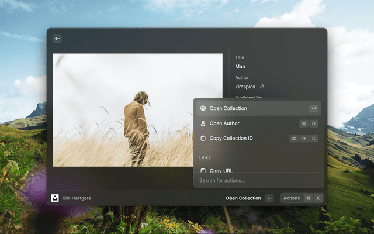This screenshot has height=234, width=374.
Task: Click the Unsplash logo in bottom bar
Action: pyautogui.click(x=56, y=198)
